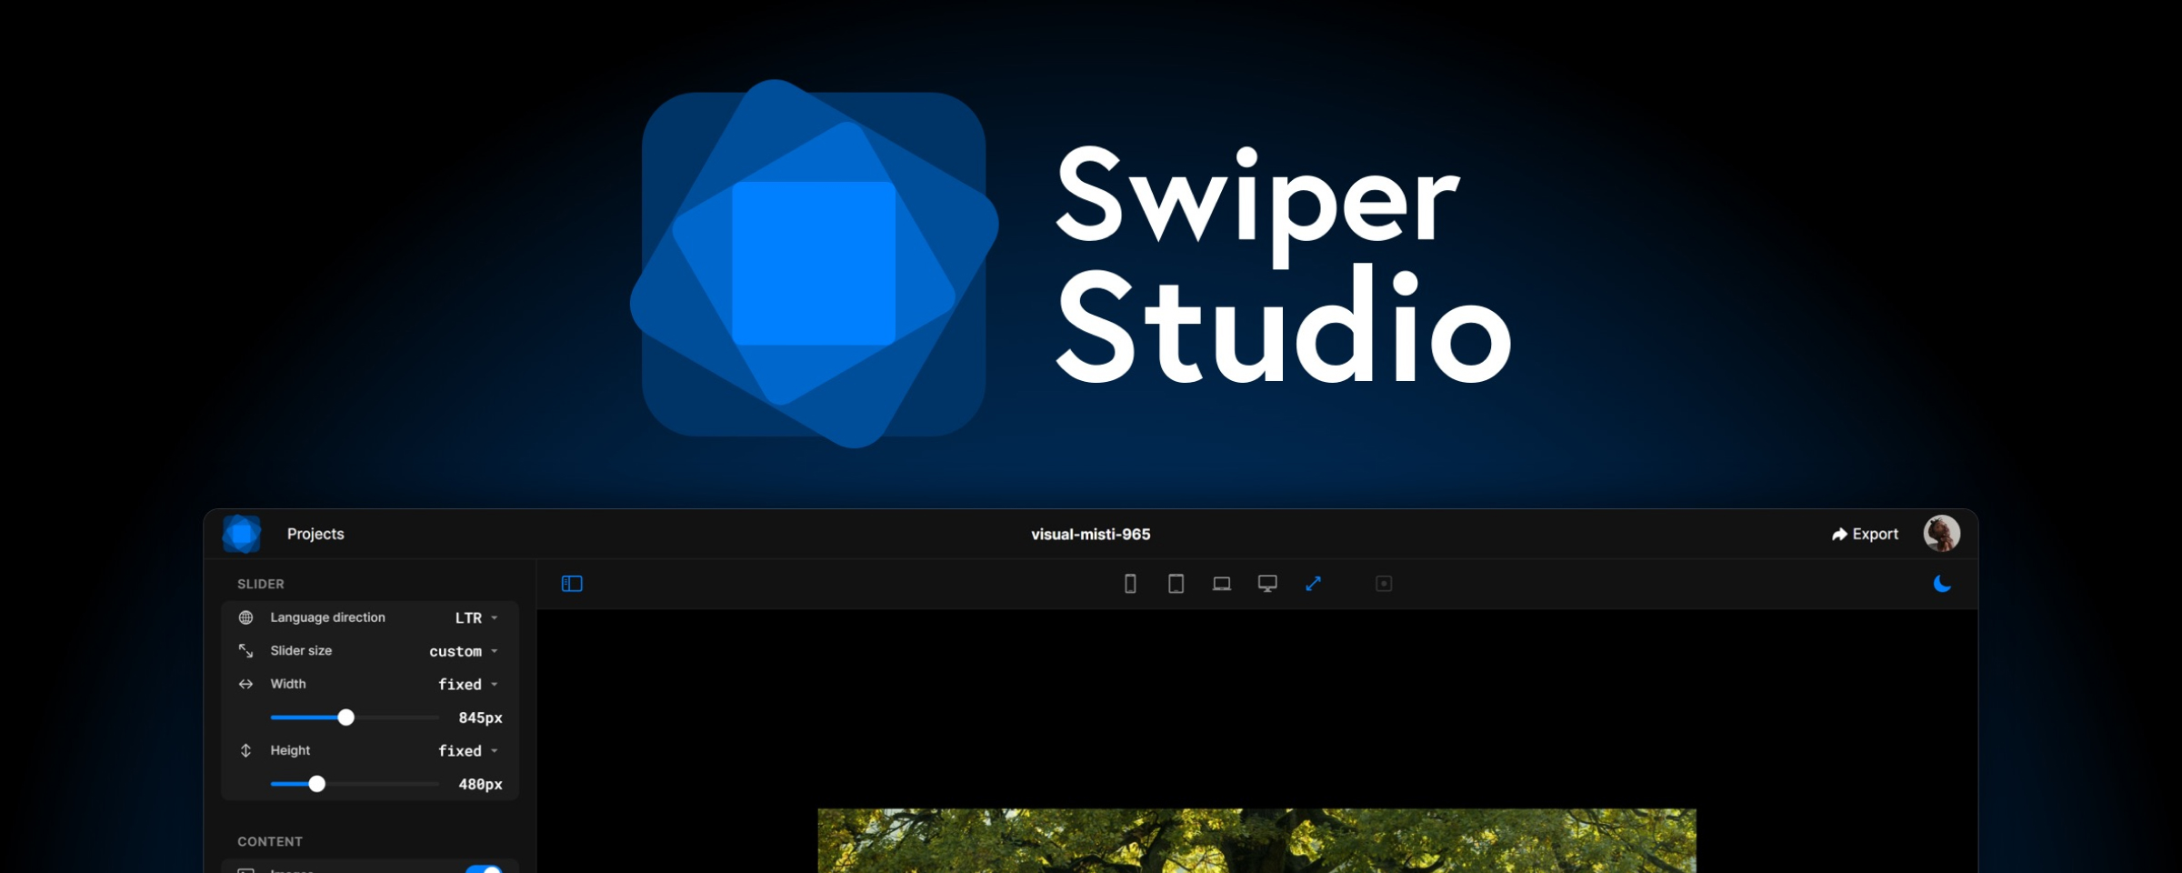Toggle the sidebar panel icon
Screen dimensions: 2182x873
572,584
